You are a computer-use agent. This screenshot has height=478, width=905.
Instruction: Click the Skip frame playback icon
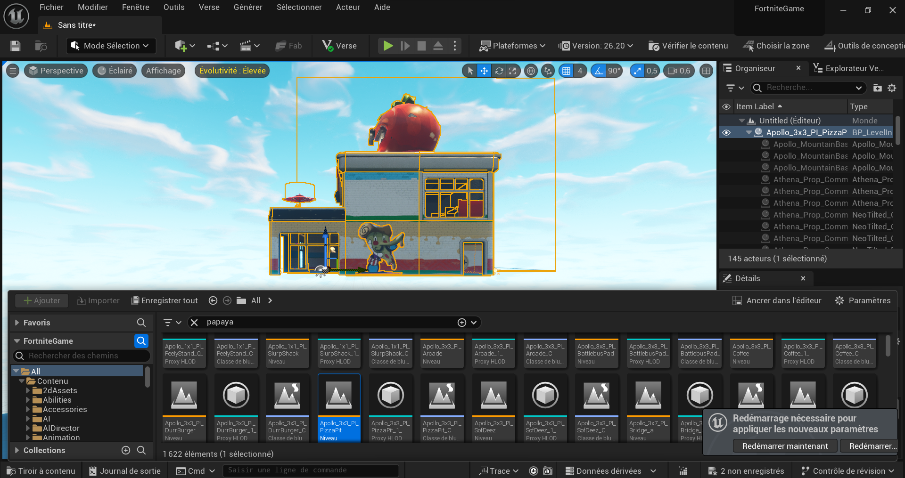405,46
